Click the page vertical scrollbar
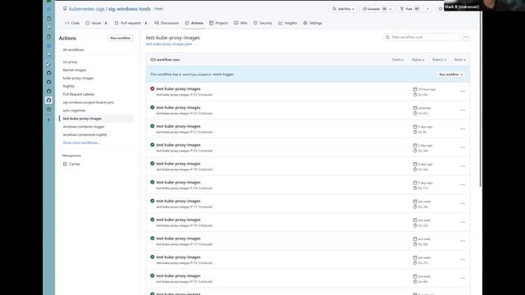Viewport: 525px width, 295px height. pos(481,100)
